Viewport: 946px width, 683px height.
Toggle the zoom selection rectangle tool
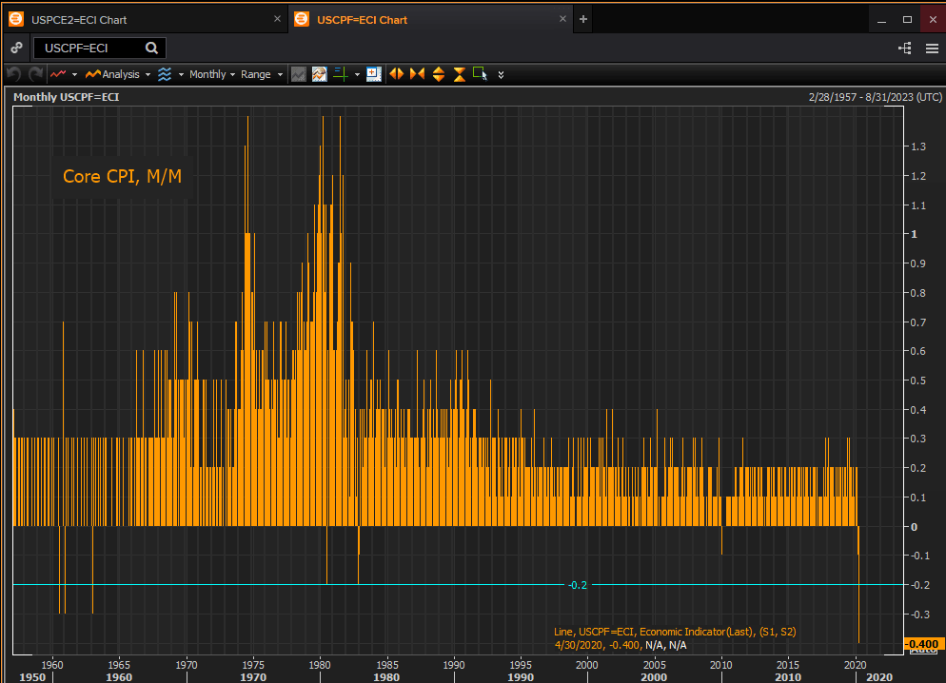point(480,74)
